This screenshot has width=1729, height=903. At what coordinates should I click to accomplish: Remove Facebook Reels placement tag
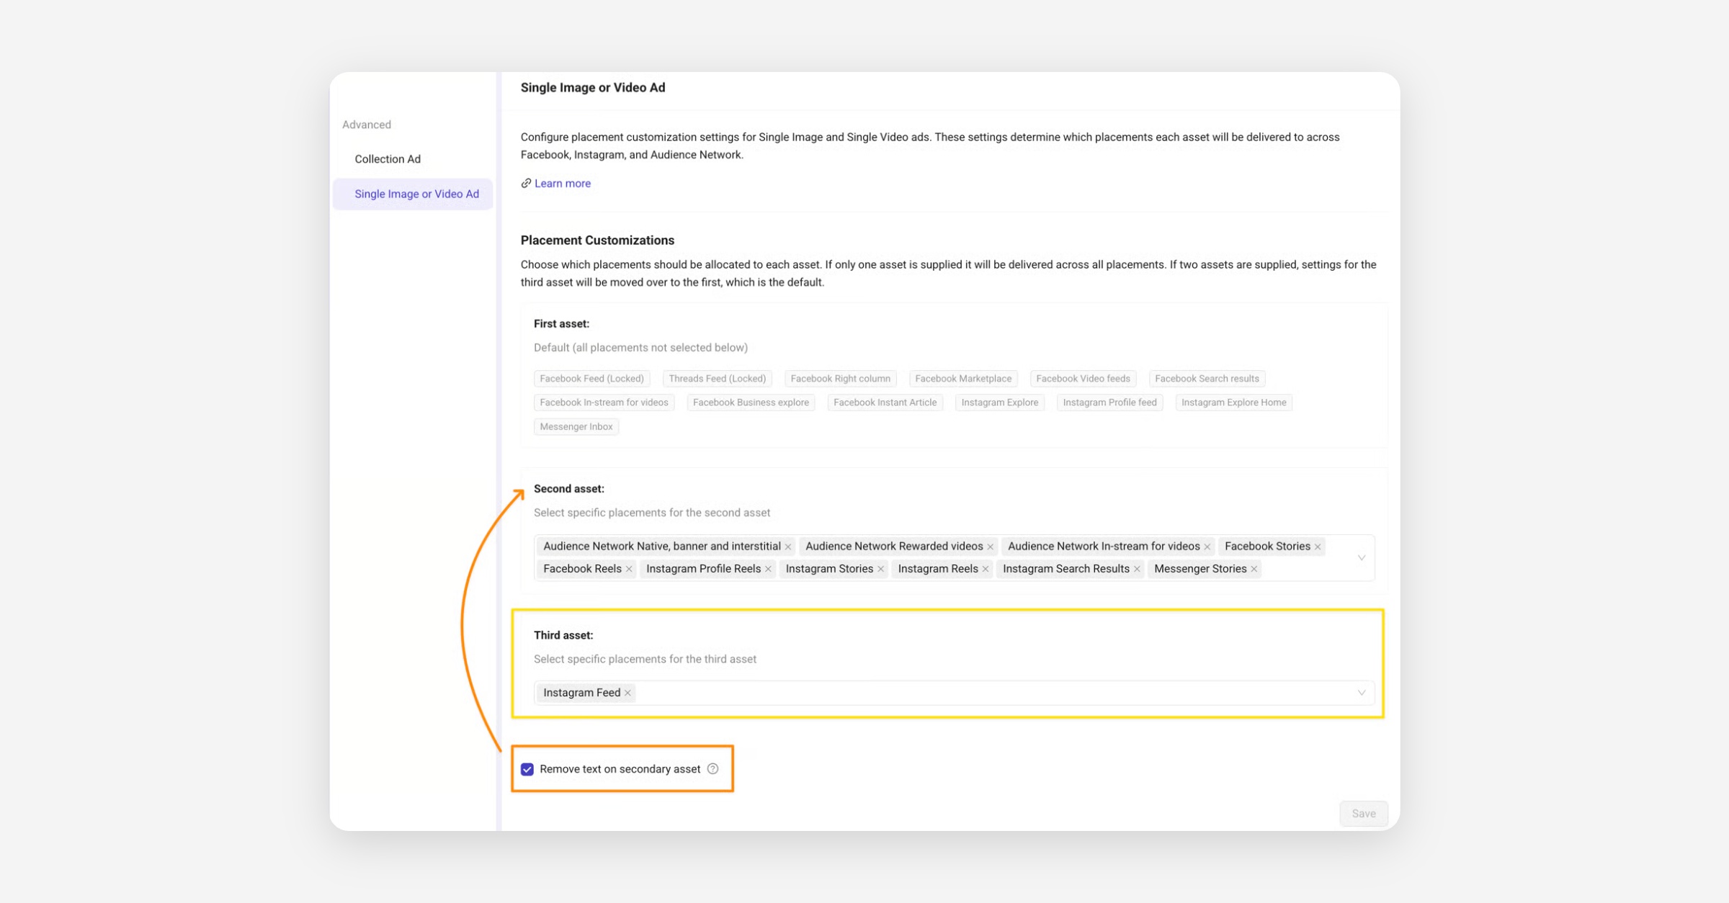pos(629,569)
